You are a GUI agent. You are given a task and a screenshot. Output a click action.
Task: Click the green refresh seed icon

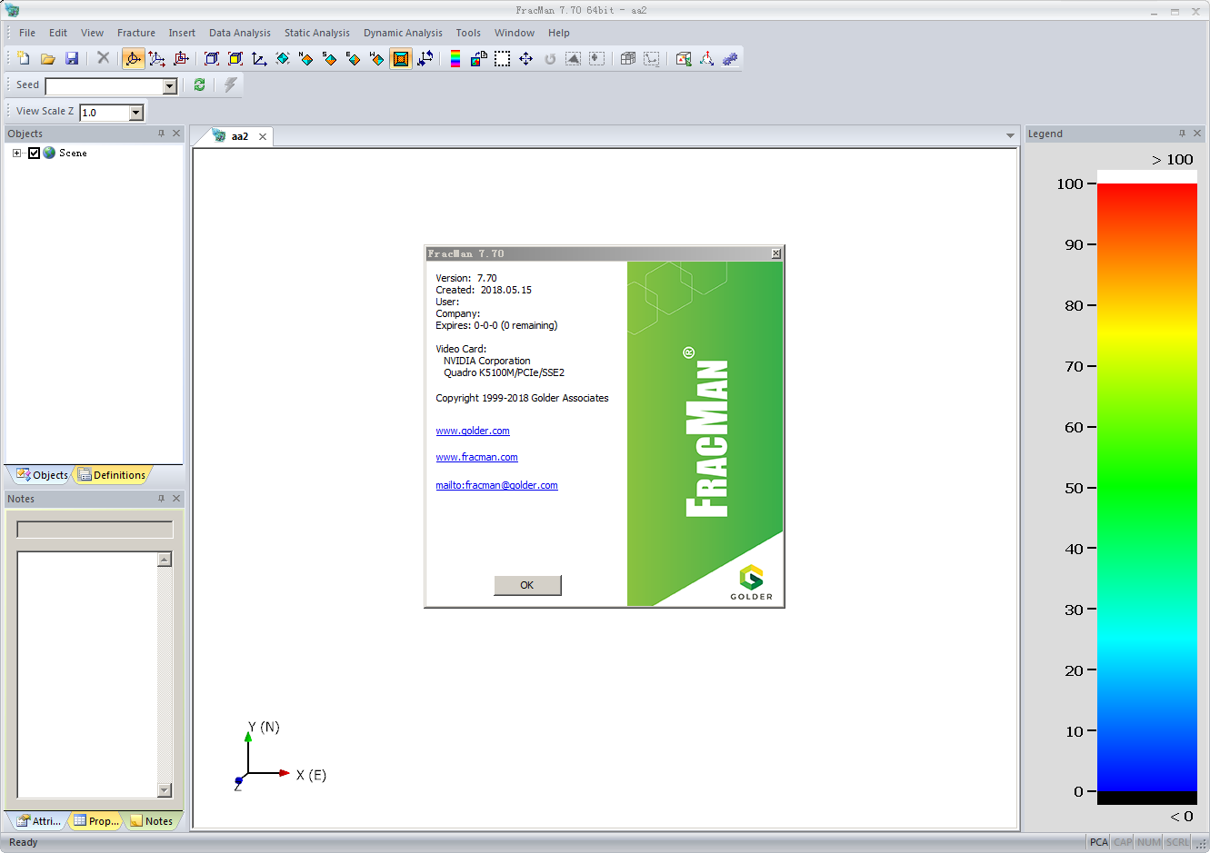pos(199,84)
